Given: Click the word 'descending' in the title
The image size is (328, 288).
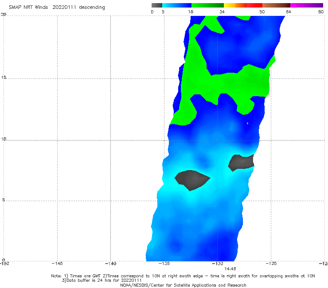Looking at the screenshot, I should (x=92, y=8).
